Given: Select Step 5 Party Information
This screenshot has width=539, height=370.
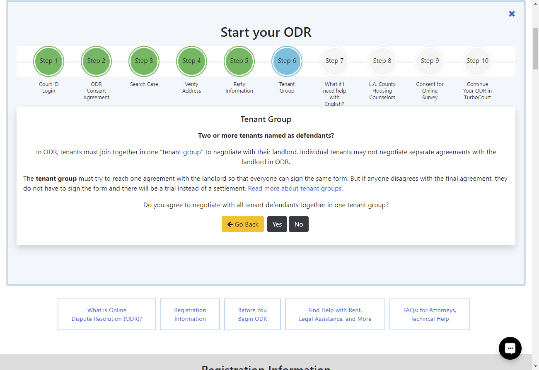Looking at the screenshot, I should click(239, 61).
